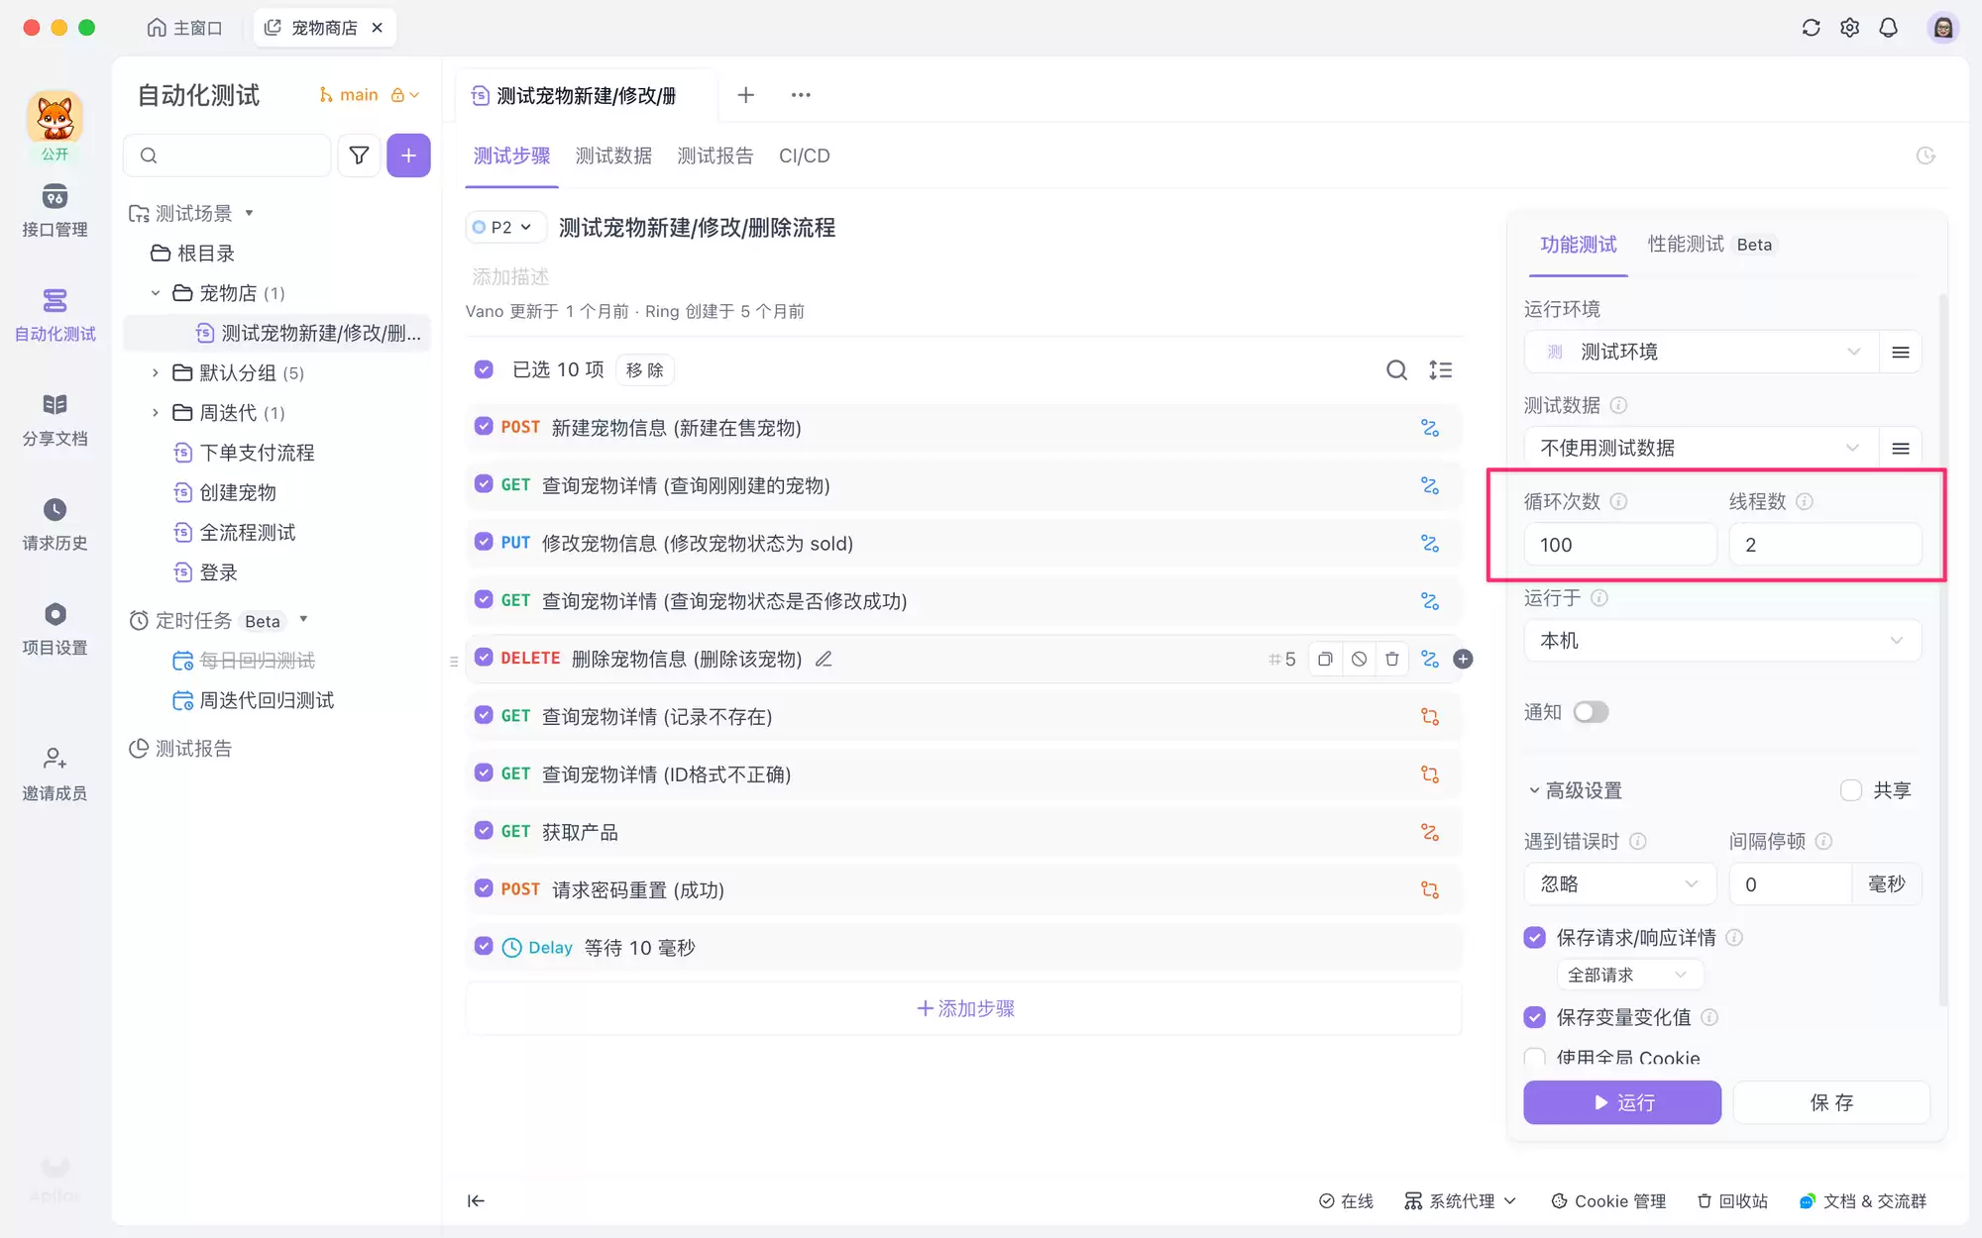Enable the 共享 checkbox
This screenshot has height=1238, width=1982.
point(1850,790)
